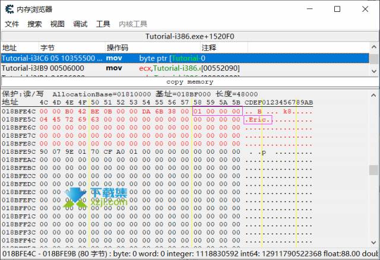This screenshot has width=380, height=260.
Task: Select byte 01 in boxed value of row 018BFE4C
Action: [198, 112]
